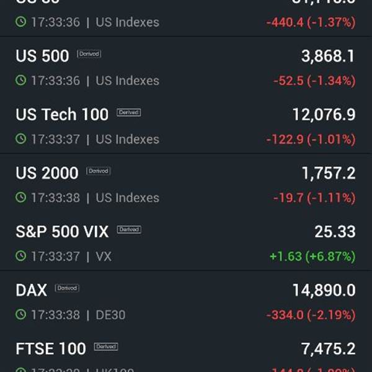Tap the Derived badge next to US 500

coord(89,54)
